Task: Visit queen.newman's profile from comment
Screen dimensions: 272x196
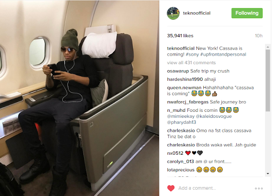Action: [x=184, y=88]
